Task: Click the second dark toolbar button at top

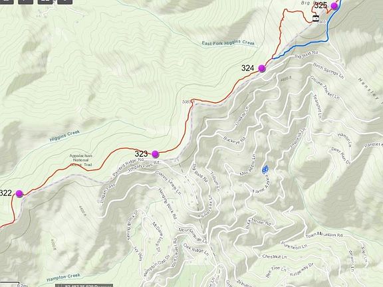Action: (26, 2)
